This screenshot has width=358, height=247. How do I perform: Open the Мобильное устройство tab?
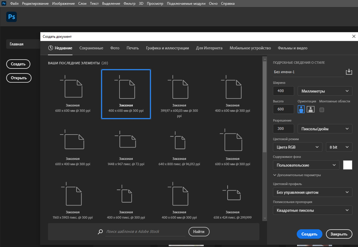pyautogui.click(x=250, y=48)
